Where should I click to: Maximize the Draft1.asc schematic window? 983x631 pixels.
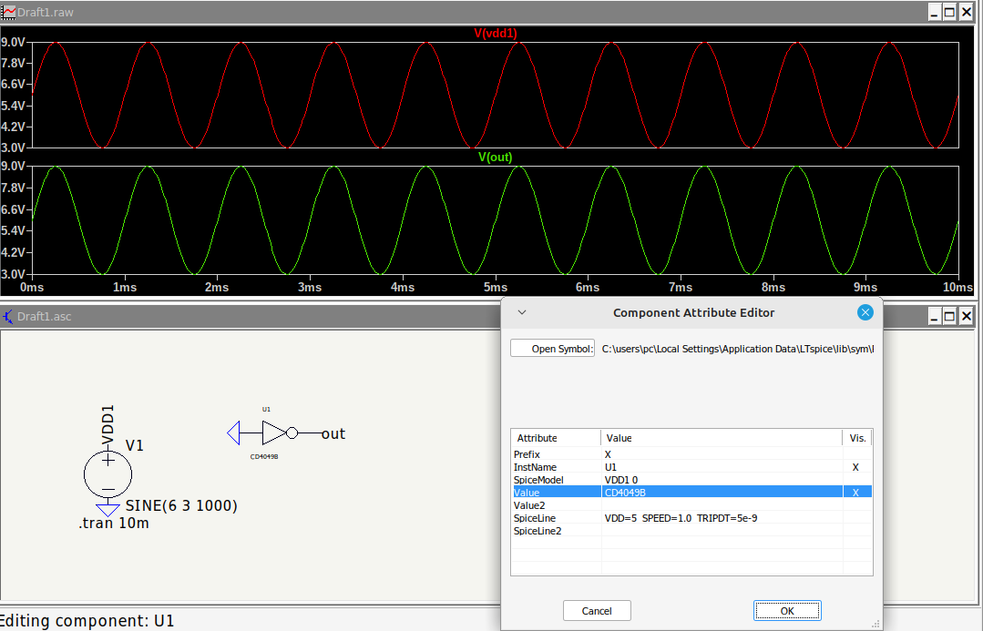click(949, 316)
